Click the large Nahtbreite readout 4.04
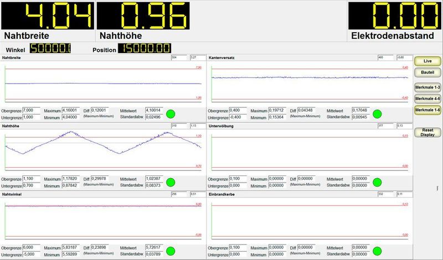Viewport: 443px width, 260px height. [48, 15]
